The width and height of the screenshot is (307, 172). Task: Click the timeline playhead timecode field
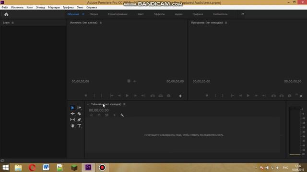click(99, 110)
